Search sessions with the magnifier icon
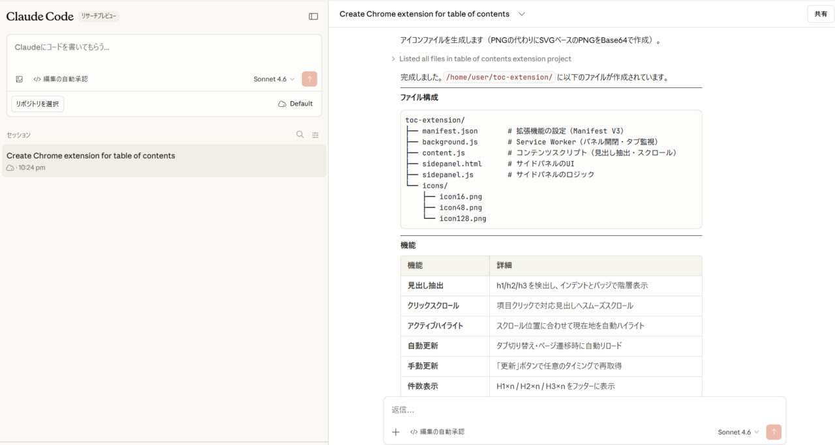The width and height of the screenshot is (835, 445). pos(300,135)
